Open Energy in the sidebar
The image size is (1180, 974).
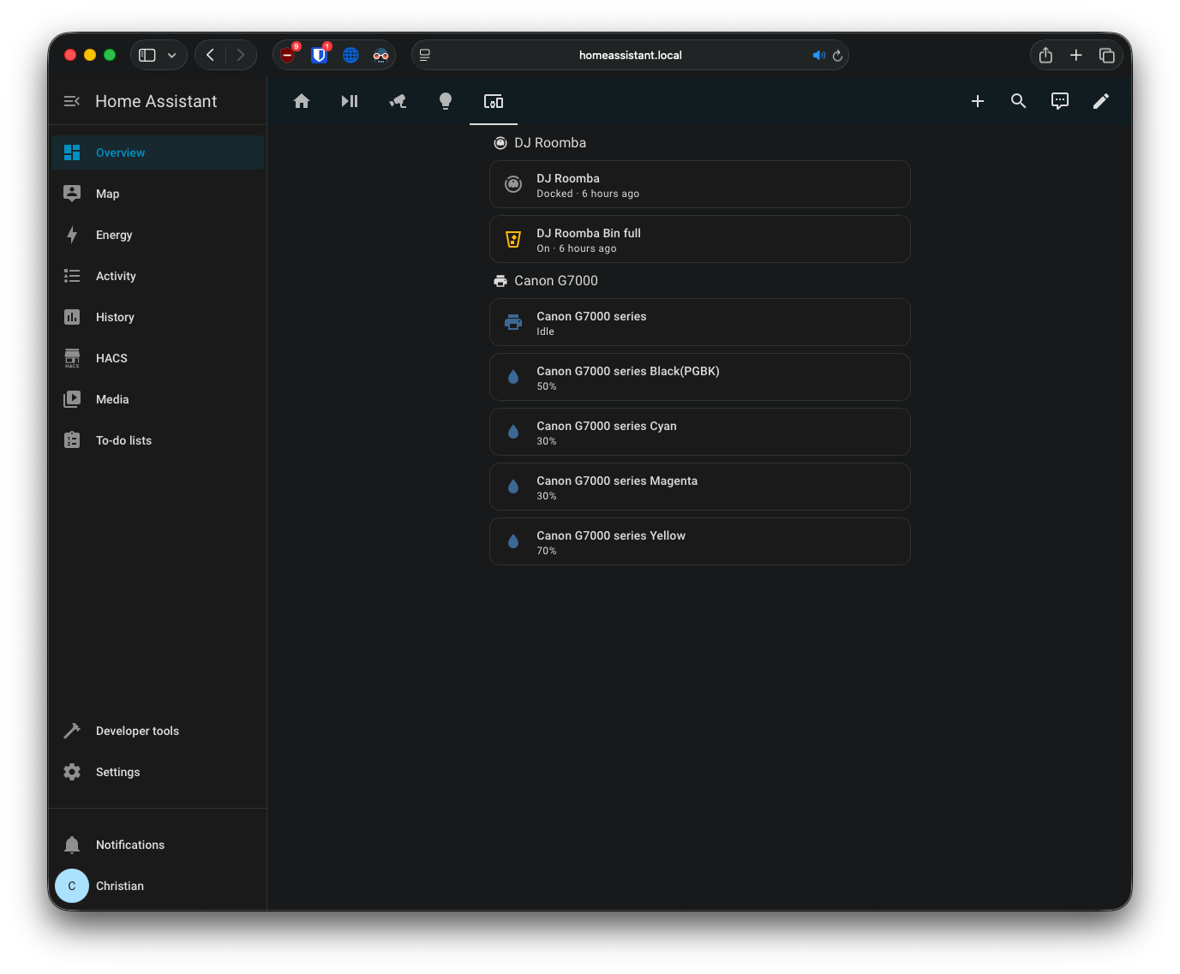point(114,235)
